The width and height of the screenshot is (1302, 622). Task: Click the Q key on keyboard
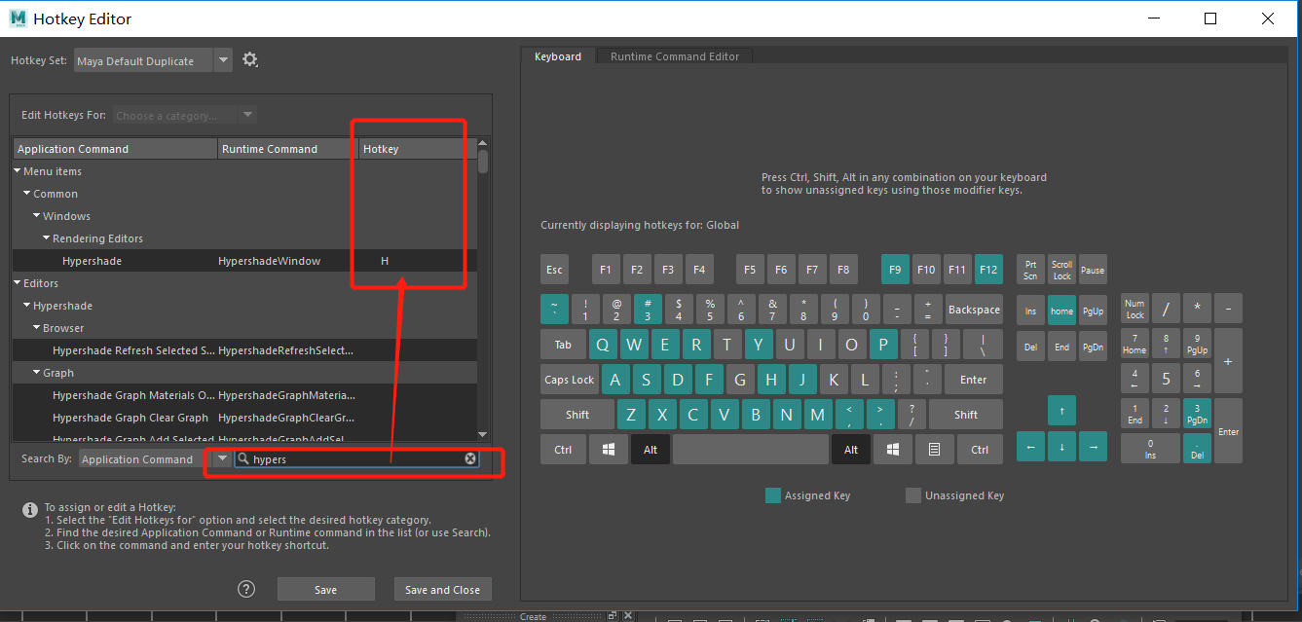tap(603, 345)
